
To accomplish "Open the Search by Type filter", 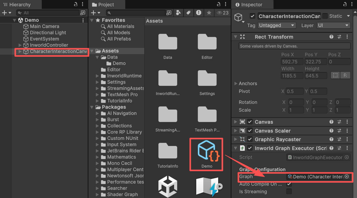I will coord(178,13).
